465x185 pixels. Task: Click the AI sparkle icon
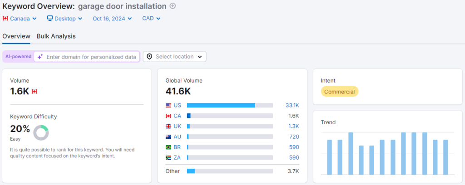(40, 57)
